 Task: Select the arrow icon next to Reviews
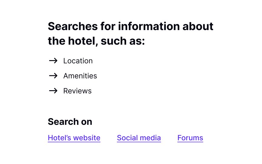point(53,91)
